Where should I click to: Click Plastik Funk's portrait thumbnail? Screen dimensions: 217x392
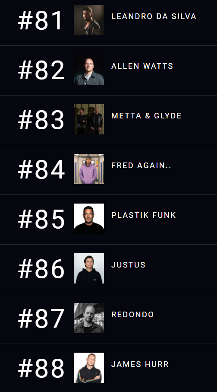pos(89,219)
